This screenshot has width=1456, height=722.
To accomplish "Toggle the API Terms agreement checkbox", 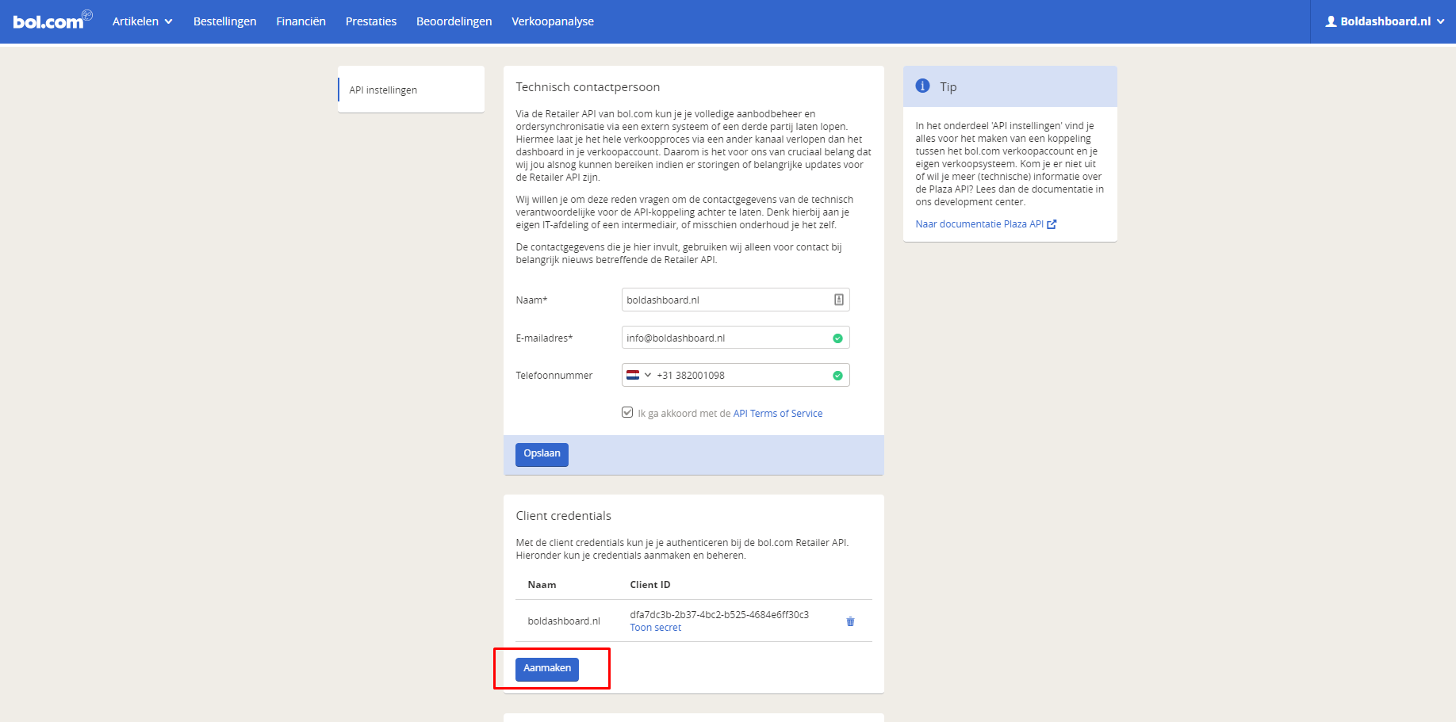I will 627,413.
